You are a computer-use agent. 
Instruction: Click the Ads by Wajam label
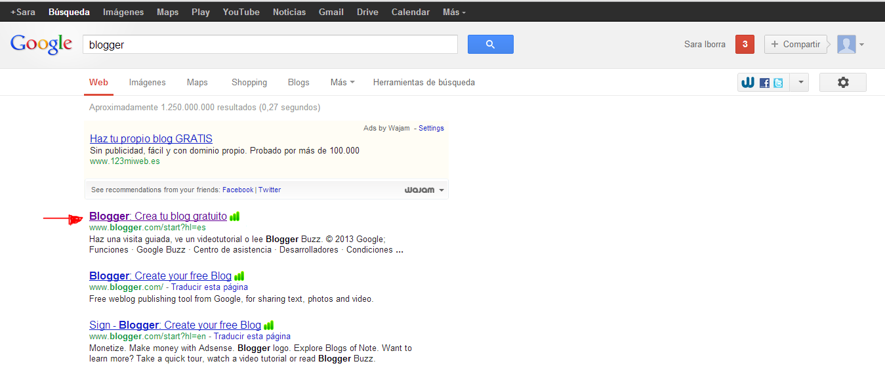click(386, 128)
